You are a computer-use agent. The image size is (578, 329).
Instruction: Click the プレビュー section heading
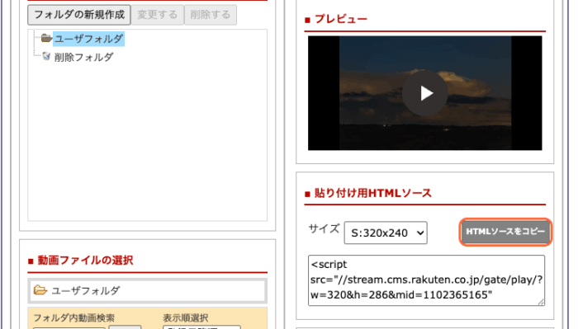coord(340,19)
